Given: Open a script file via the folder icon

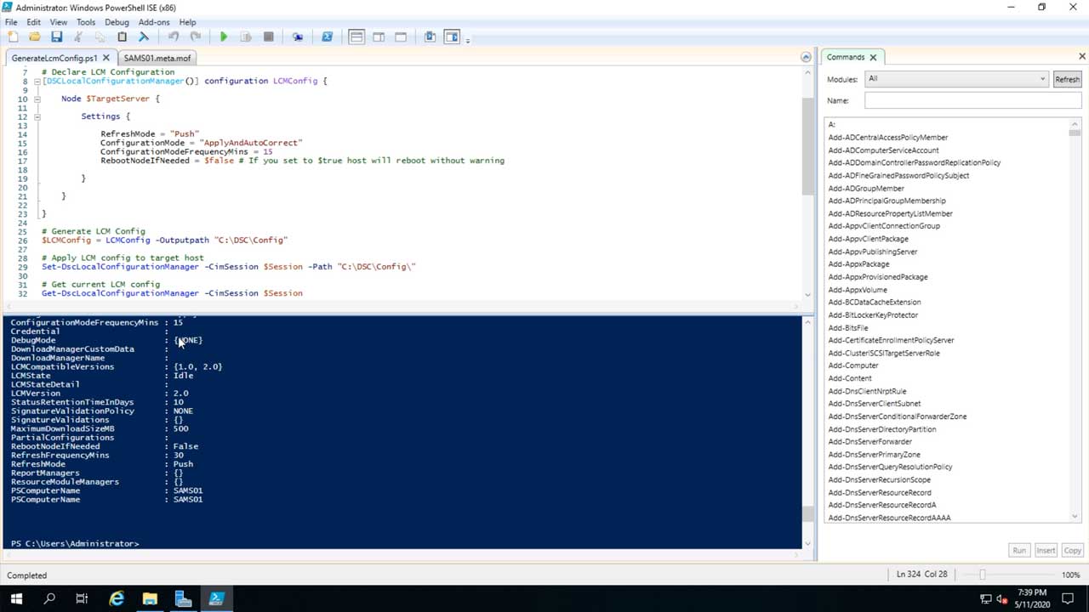Looking at the screenshot, I should [x=34, y=37].
